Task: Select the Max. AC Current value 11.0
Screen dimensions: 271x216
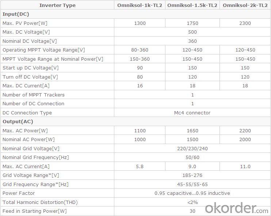Action: (x=245, y=166)
